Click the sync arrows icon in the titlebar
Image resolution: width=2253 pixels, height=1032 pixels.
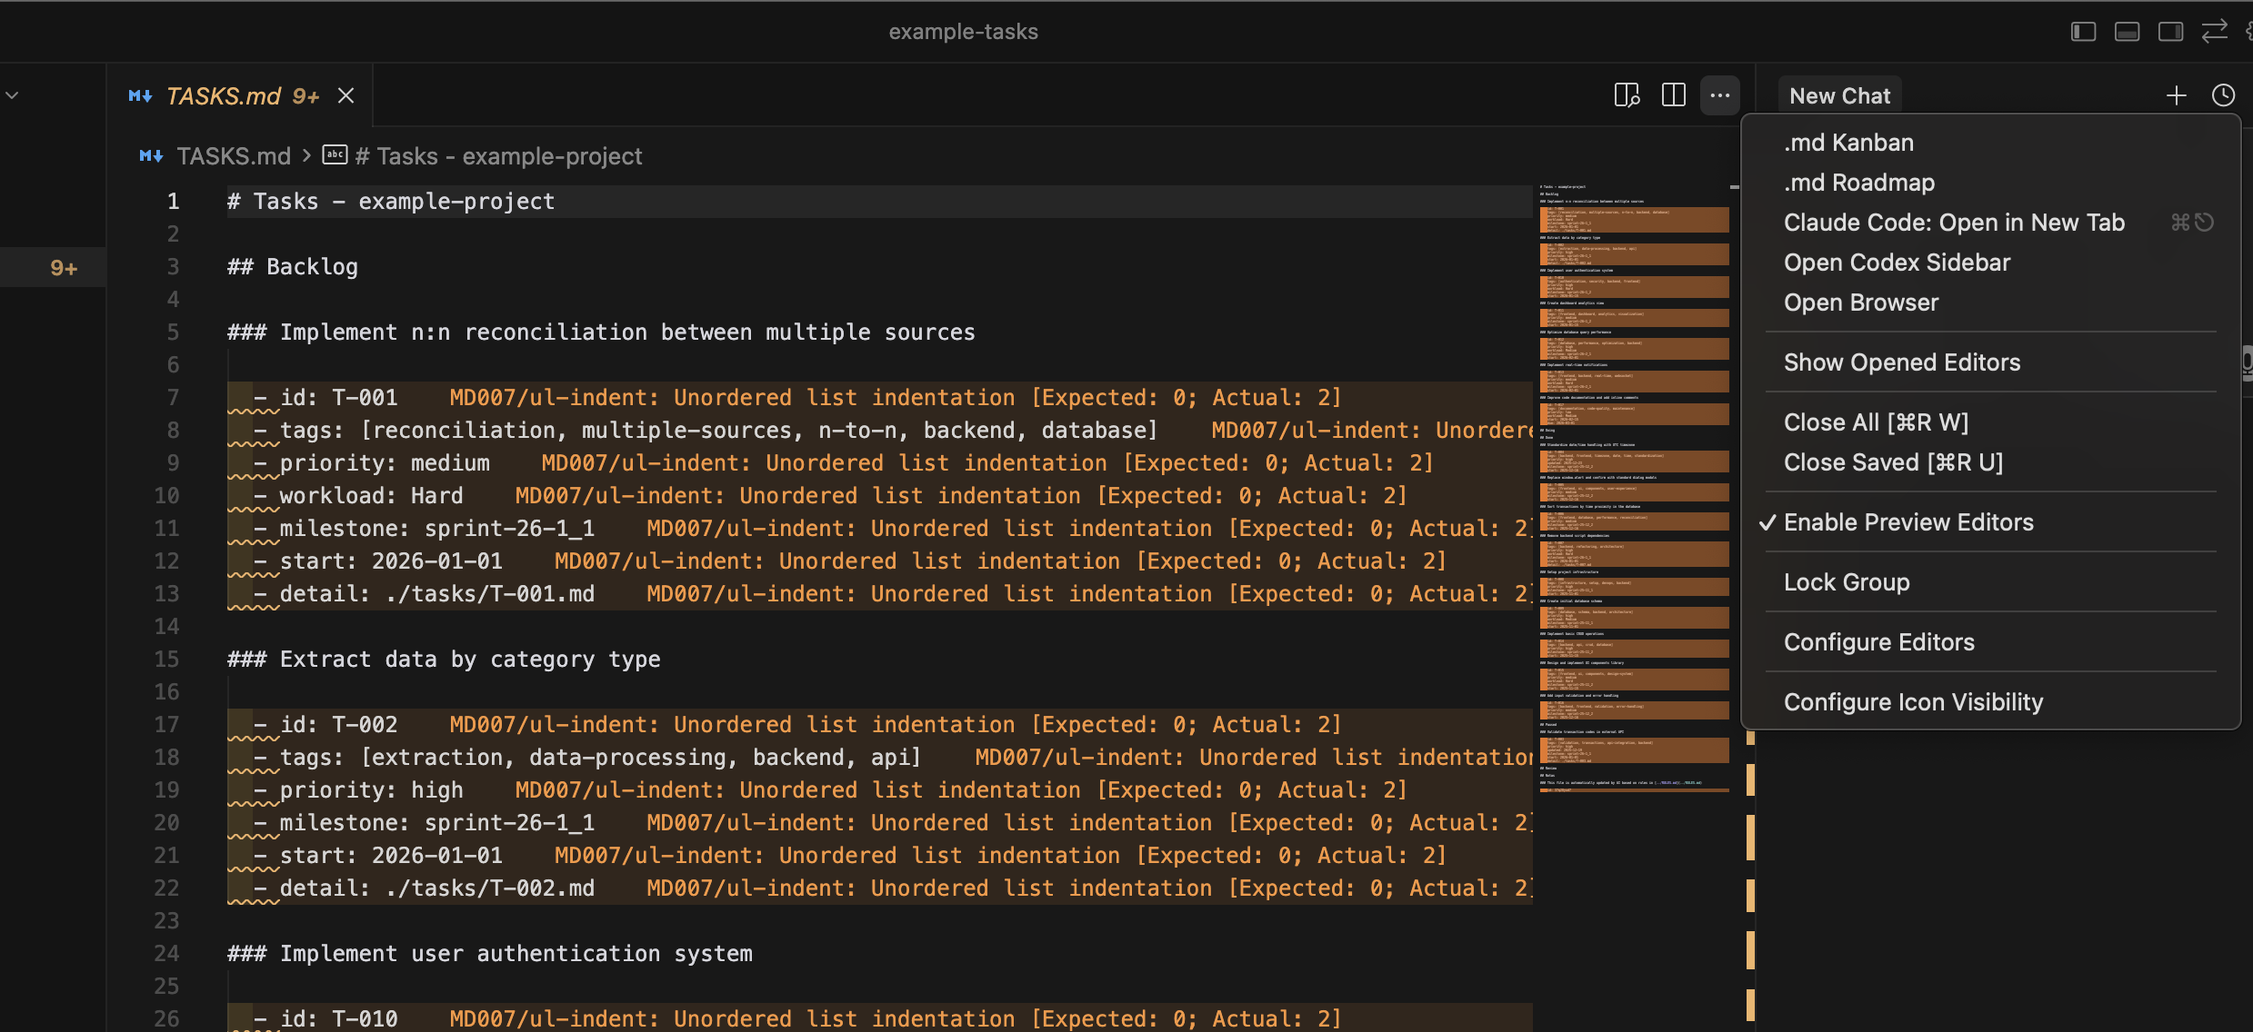(2216, 31)
